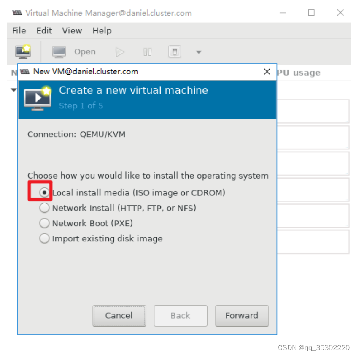Click the CPU usage column header
The width and height of the screenshot is (356, 355).
pos(299,73)
